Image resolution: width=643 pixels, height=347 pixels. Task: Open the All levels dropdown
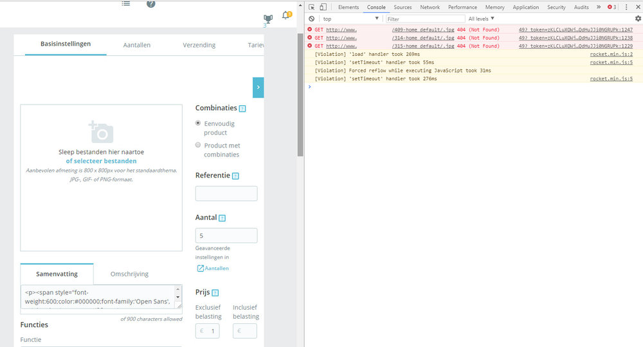point(482,19)
